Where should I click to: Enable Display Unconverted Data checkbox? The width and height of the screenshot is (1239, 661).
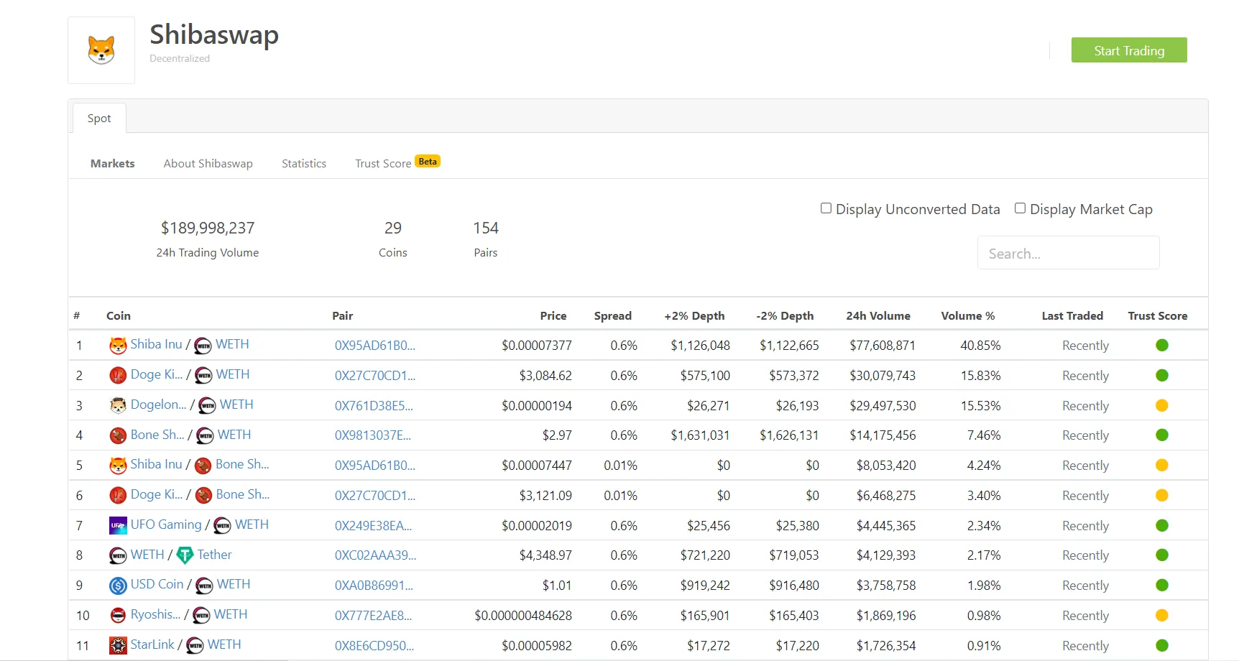coord(826,208)
